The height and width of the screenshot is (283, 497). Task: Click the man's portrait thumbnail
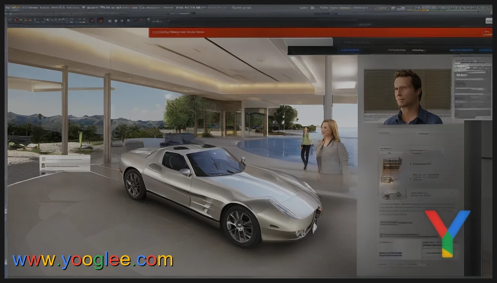tap(407, 96)
